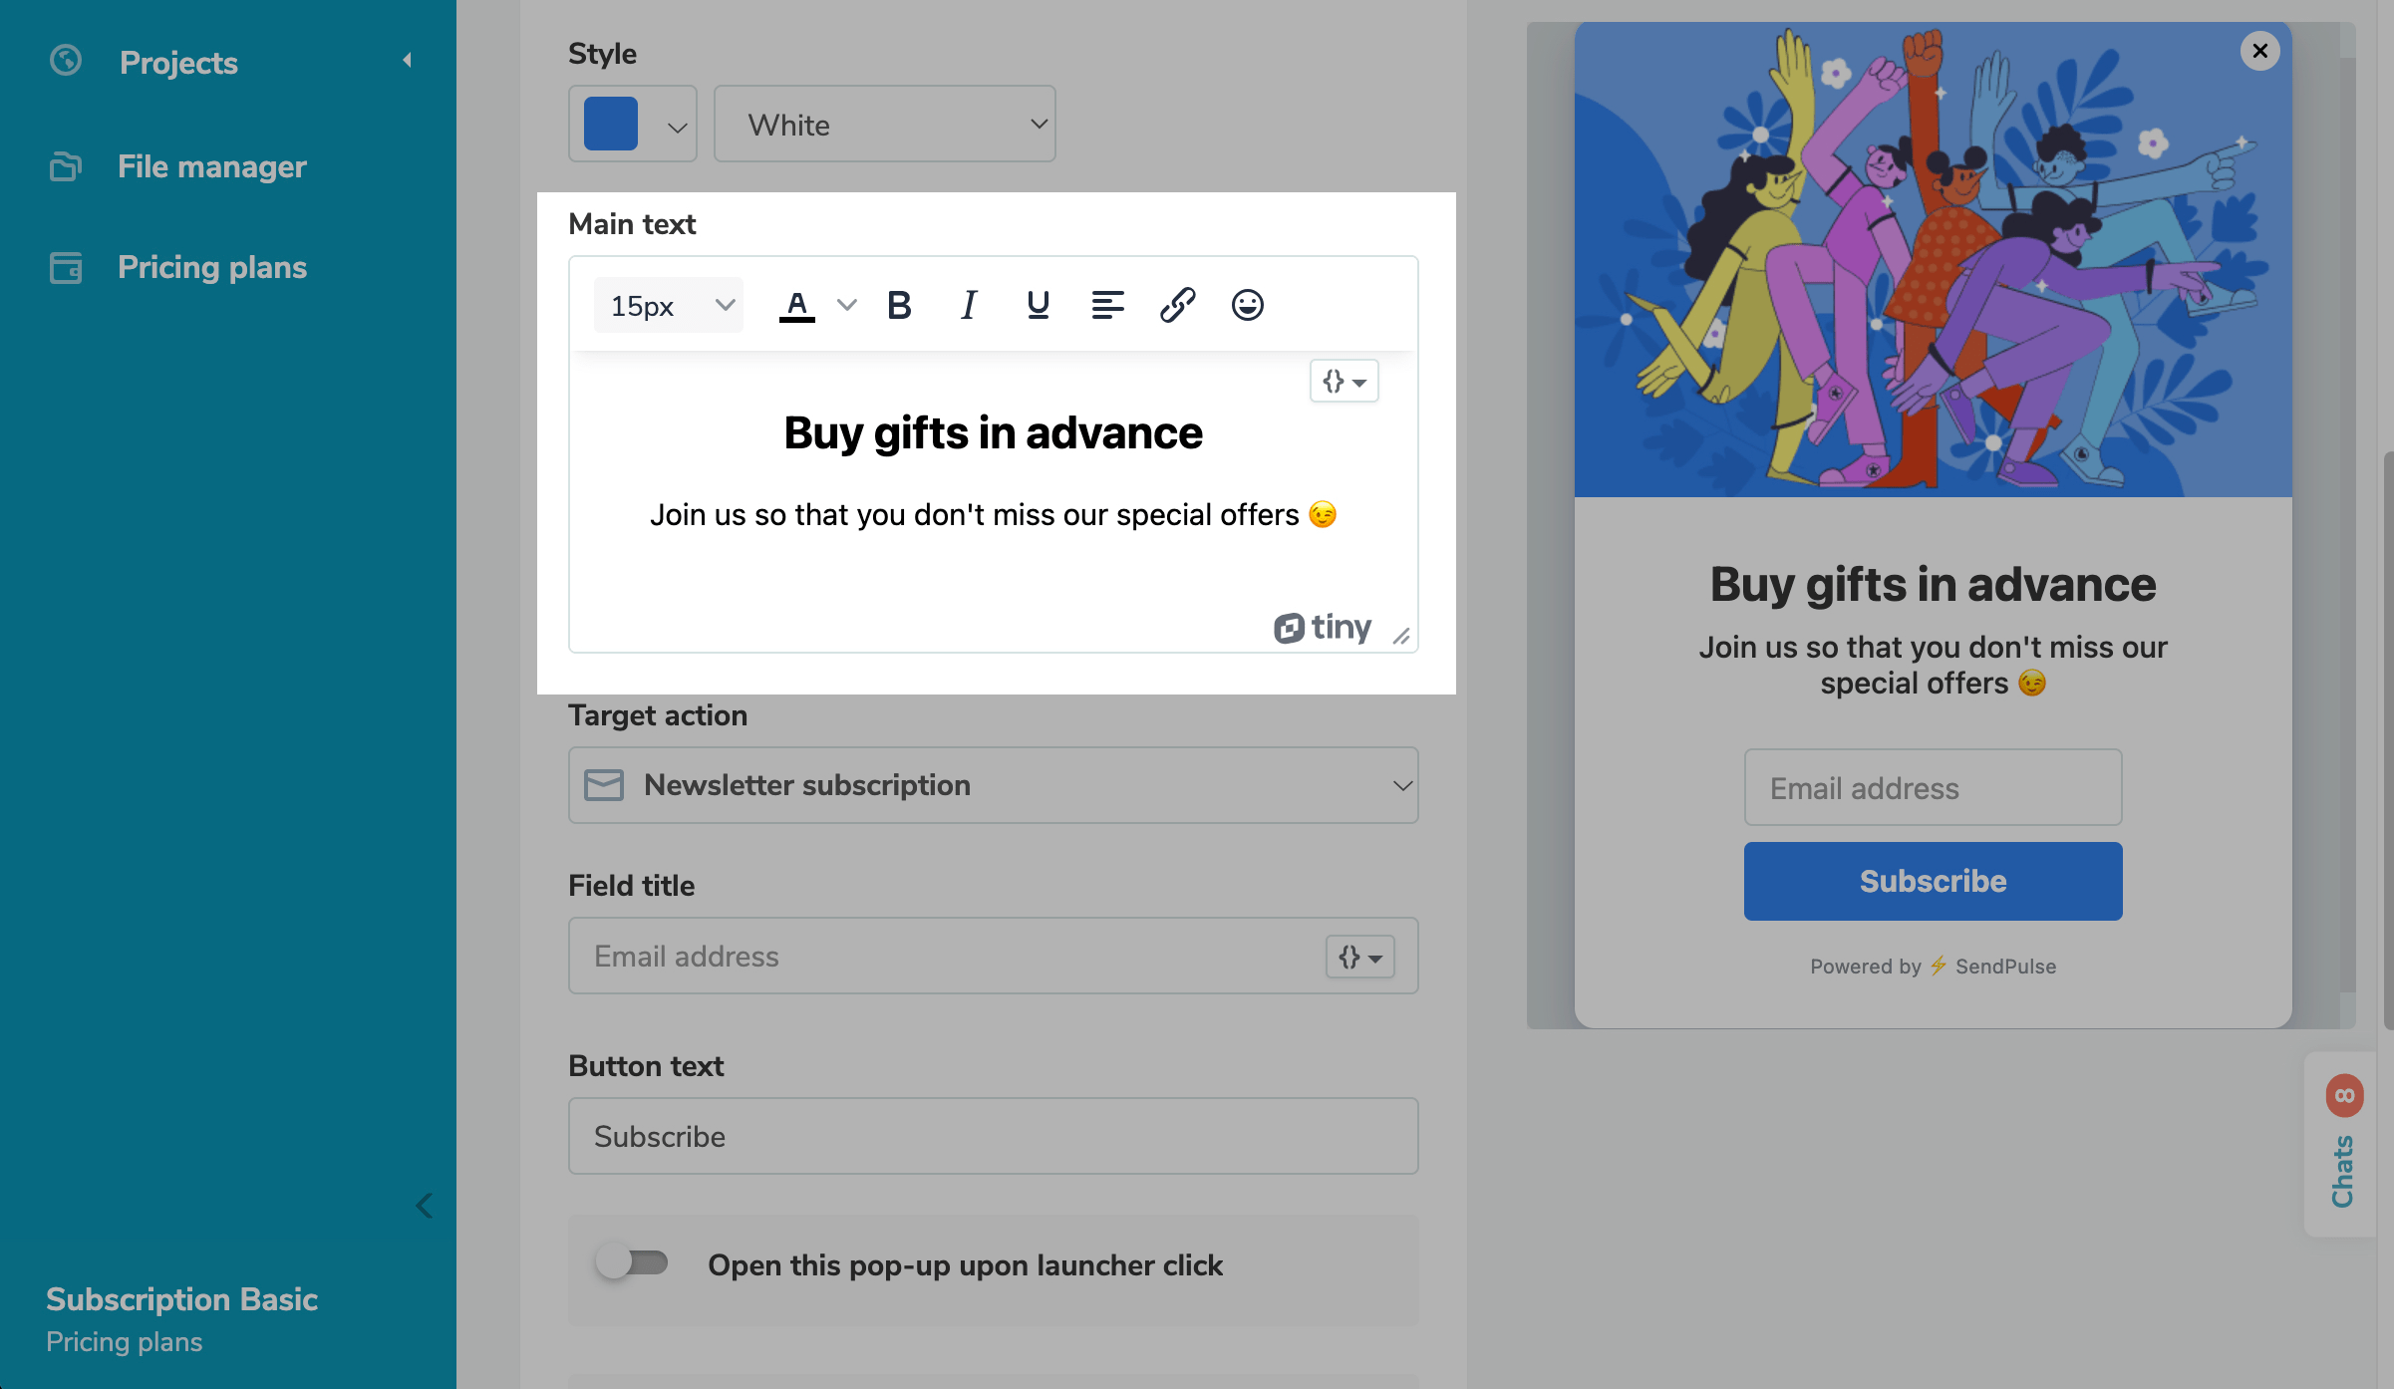The image size is (2394, 1389).
Task: Expand text color options arrow
Action: (846, 305)
